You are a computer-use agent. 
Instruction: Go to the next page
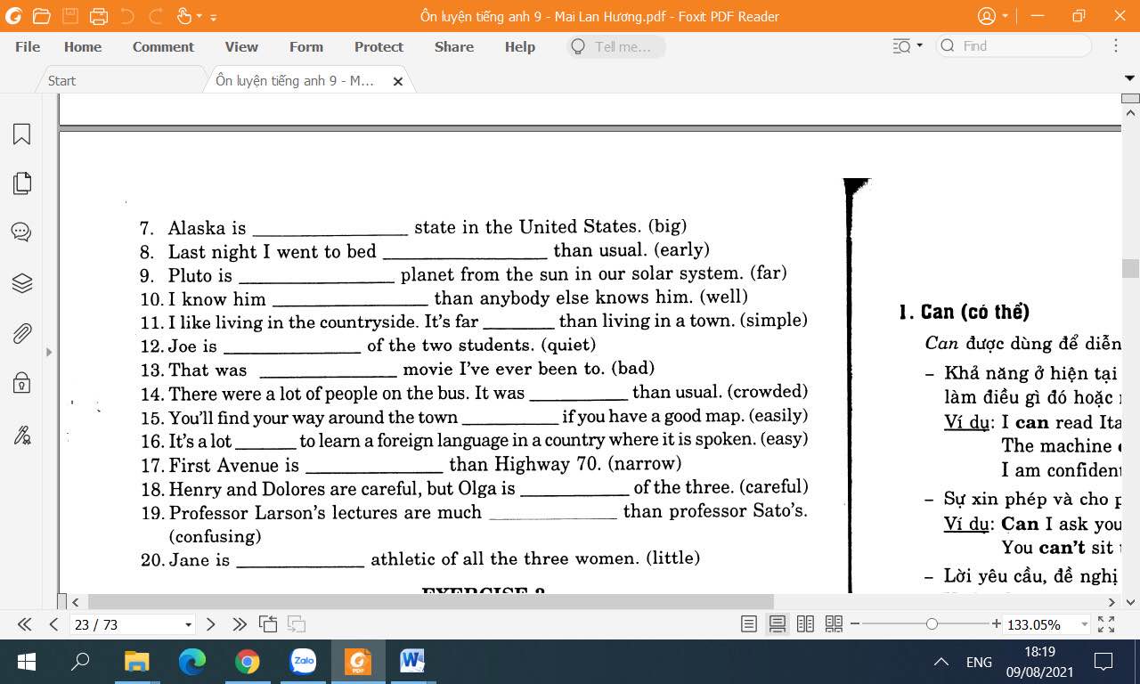(x=211, y=624)
